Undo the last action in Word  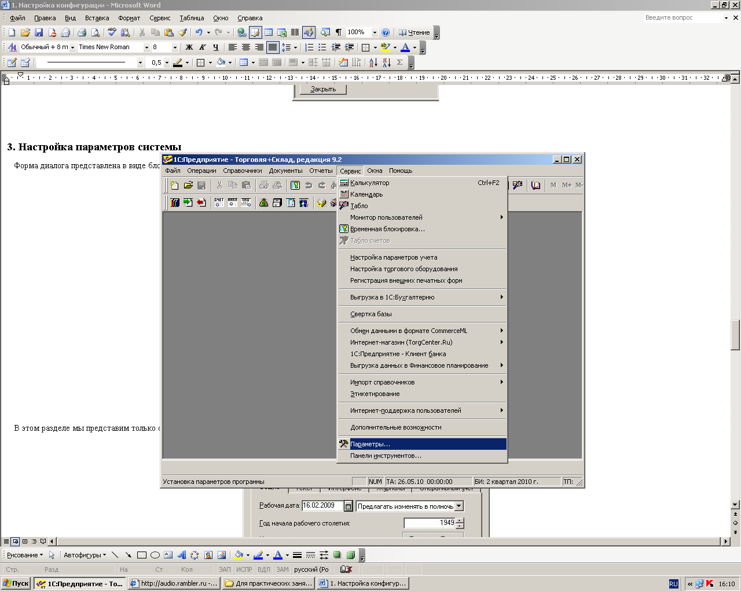coord(199,32)
